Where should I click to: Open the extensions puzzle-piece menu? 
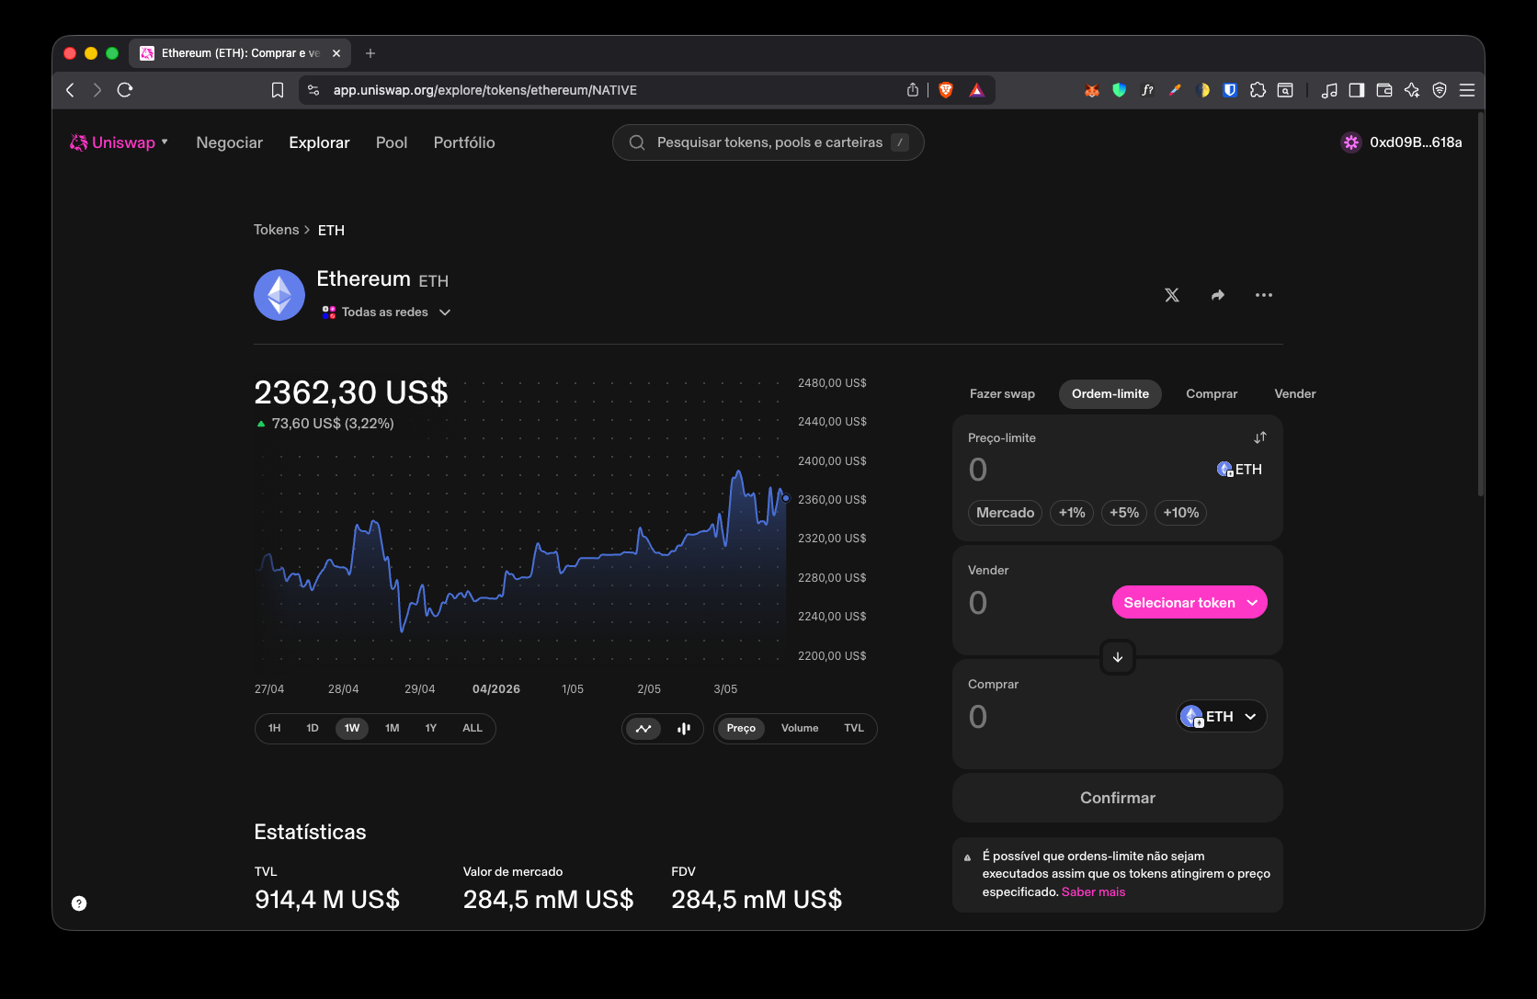[1258, 90]
